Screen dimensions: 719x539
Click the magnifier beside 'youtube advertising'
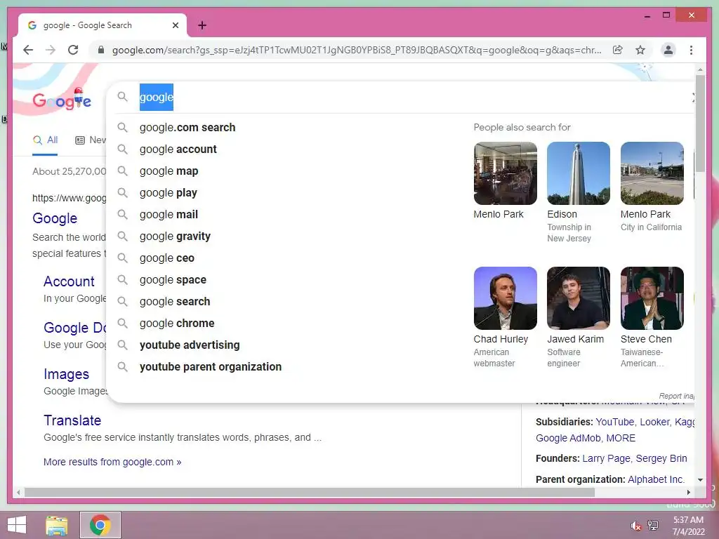pyautogui.click(x=122, y=345)
